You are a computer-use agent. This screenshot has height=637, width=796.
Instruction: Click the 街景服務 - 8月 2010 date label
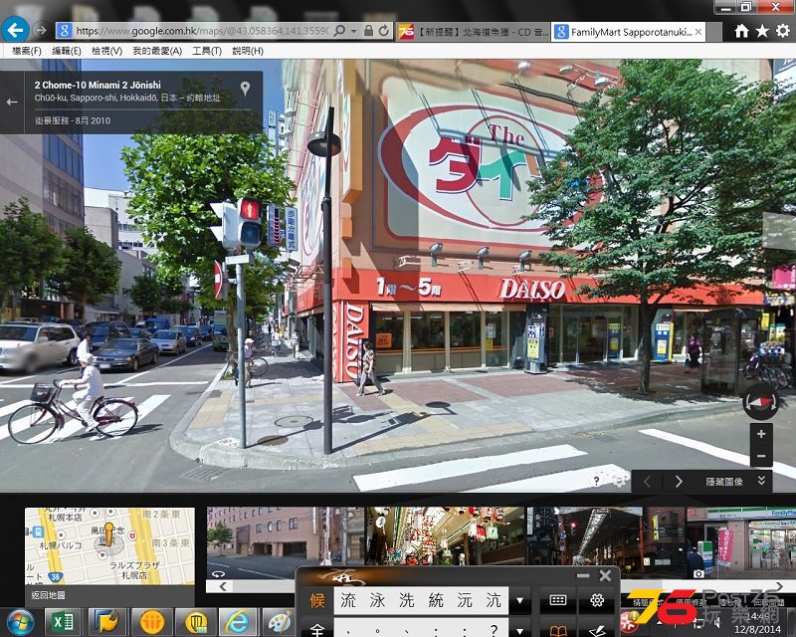coord(72,120)
